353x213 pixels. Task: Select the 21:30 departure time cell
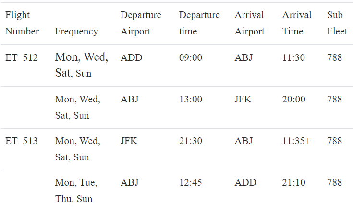[x=191, y=141]
